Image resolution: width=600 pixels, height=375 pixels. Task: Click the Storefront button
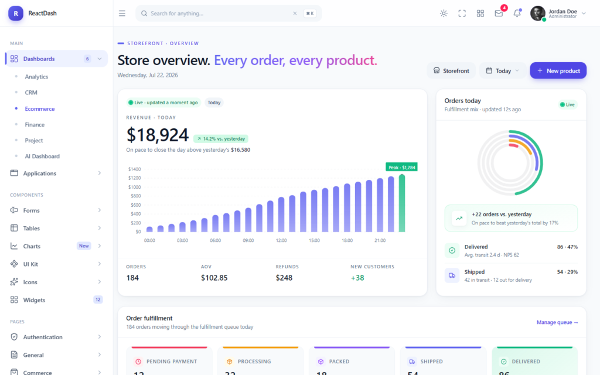pyautogui.click(x=451, y=71)
